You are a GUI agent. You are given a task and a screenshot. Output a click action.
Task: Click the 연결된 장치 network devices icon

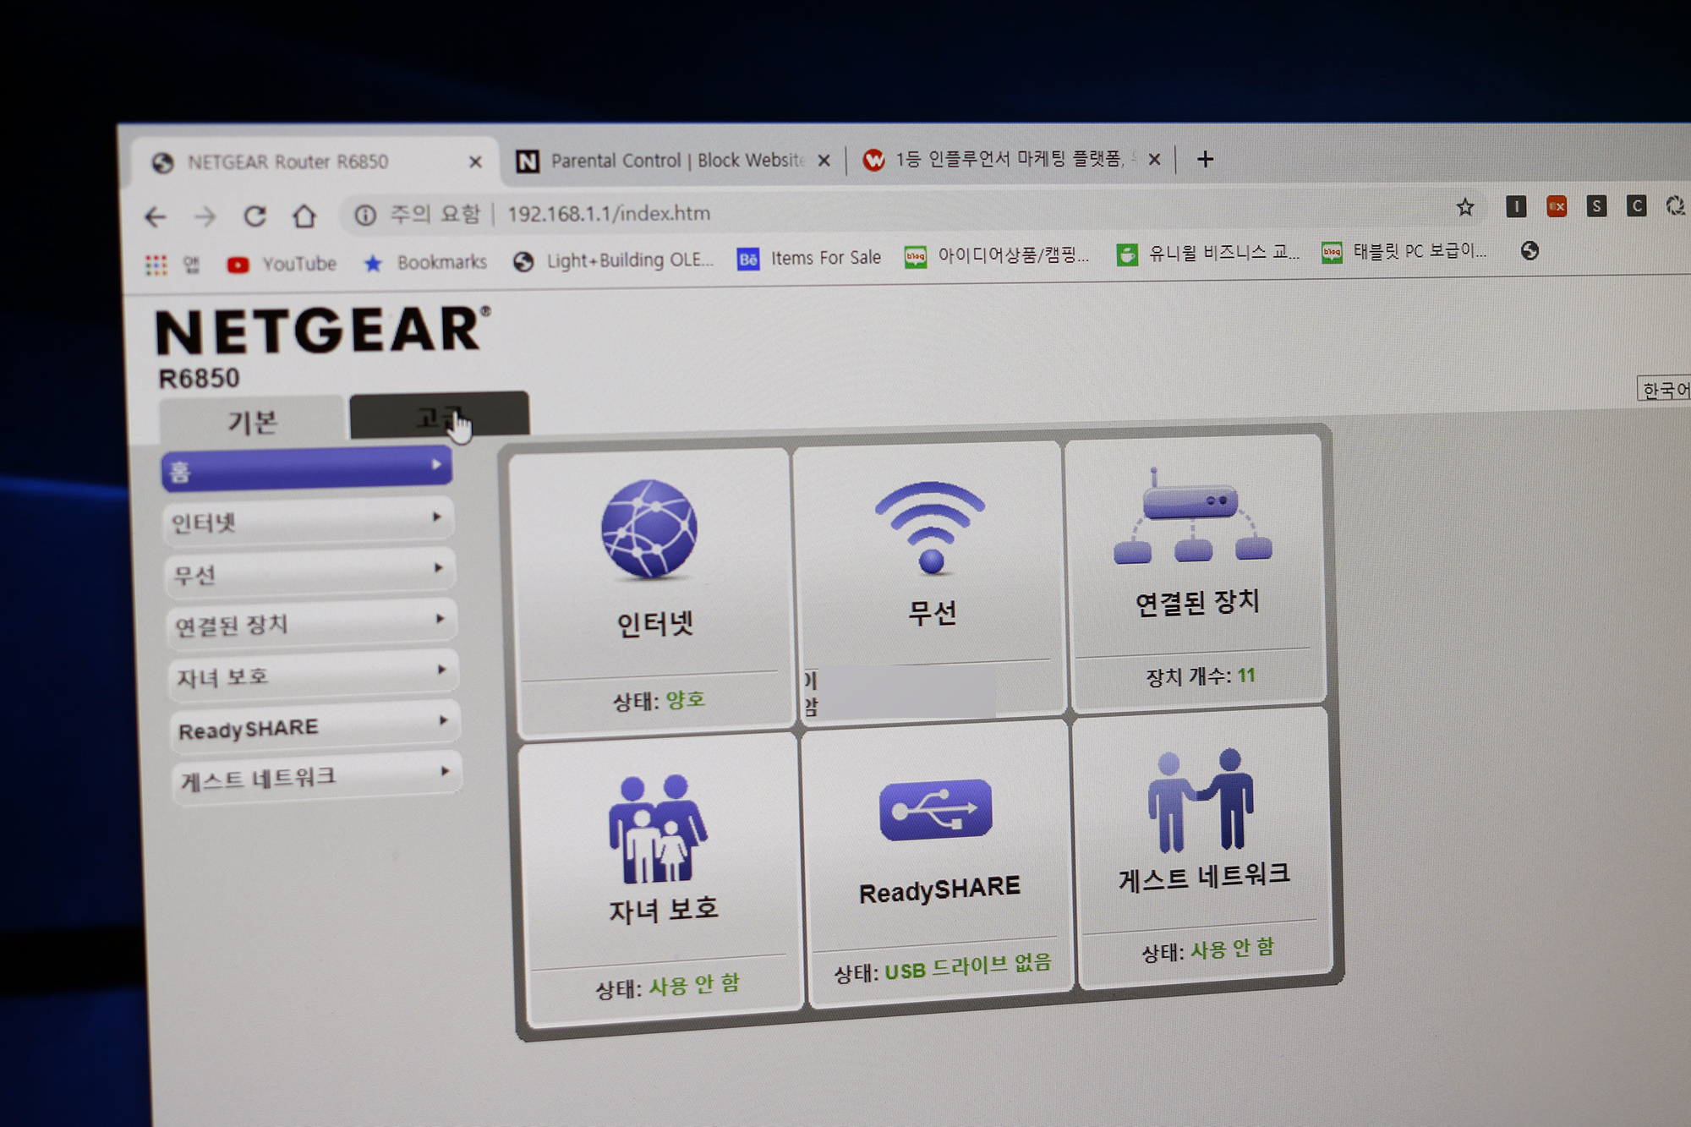click(1192, 517)
